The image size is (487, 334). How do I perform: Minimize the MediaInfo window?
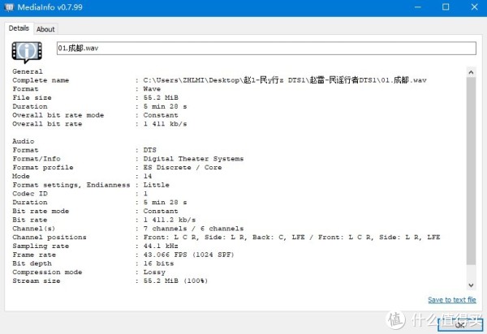tap(418, 7)
